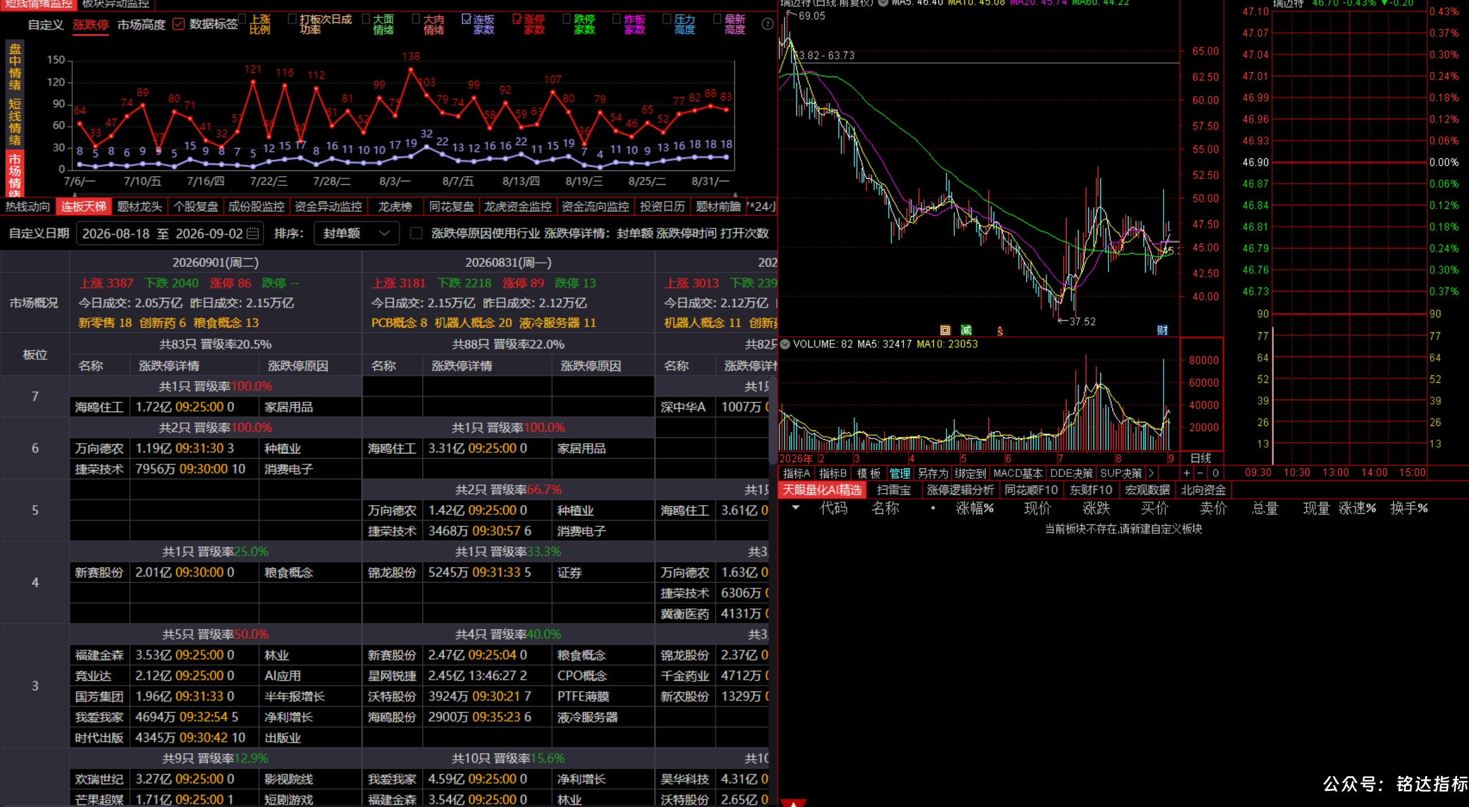Sort stock list by 涨幅% column

pyautogui.click(x=975, y=508)
